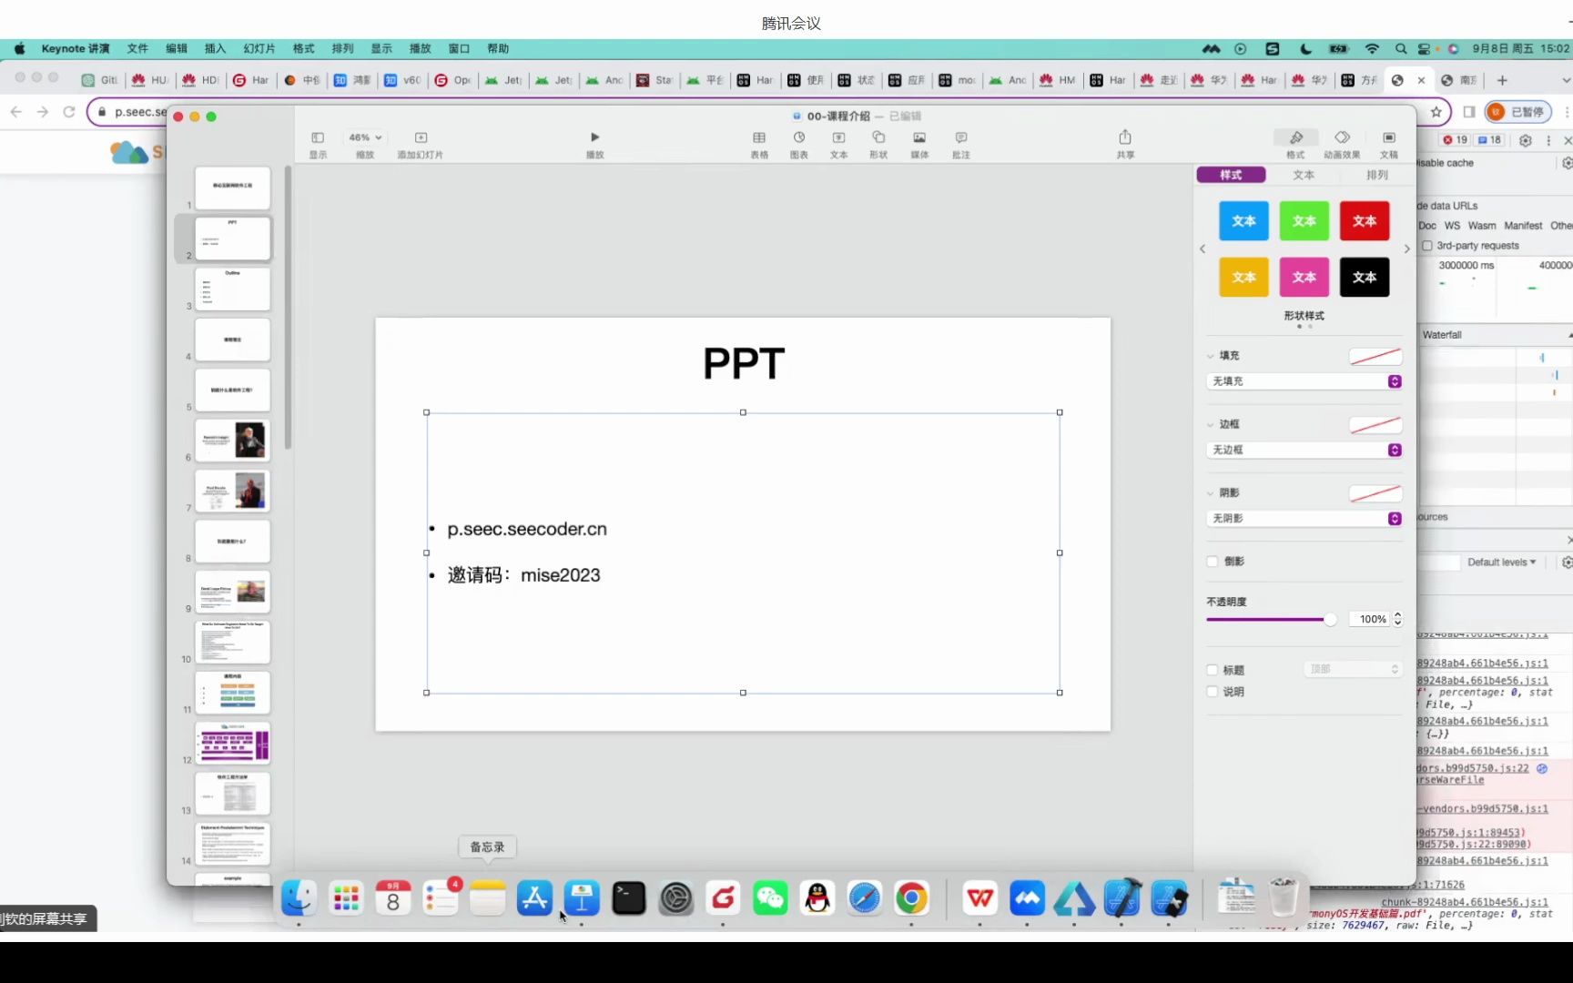Apply the blue 文本 shape style
The image size is (1573, 983).
click(1243, 221)
